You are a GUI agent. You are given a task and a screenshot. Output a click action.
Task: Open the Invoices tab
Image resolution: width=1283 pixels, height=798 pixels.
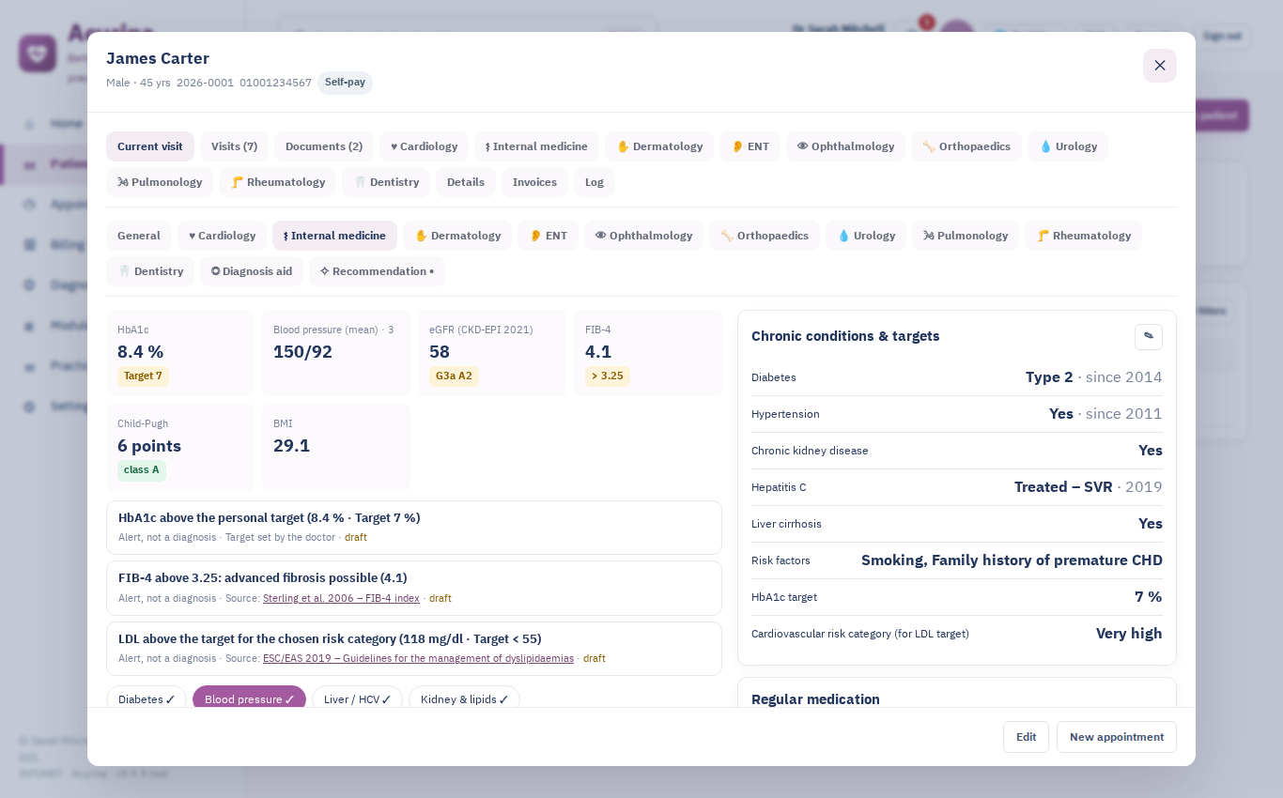[x=534, y=182]
